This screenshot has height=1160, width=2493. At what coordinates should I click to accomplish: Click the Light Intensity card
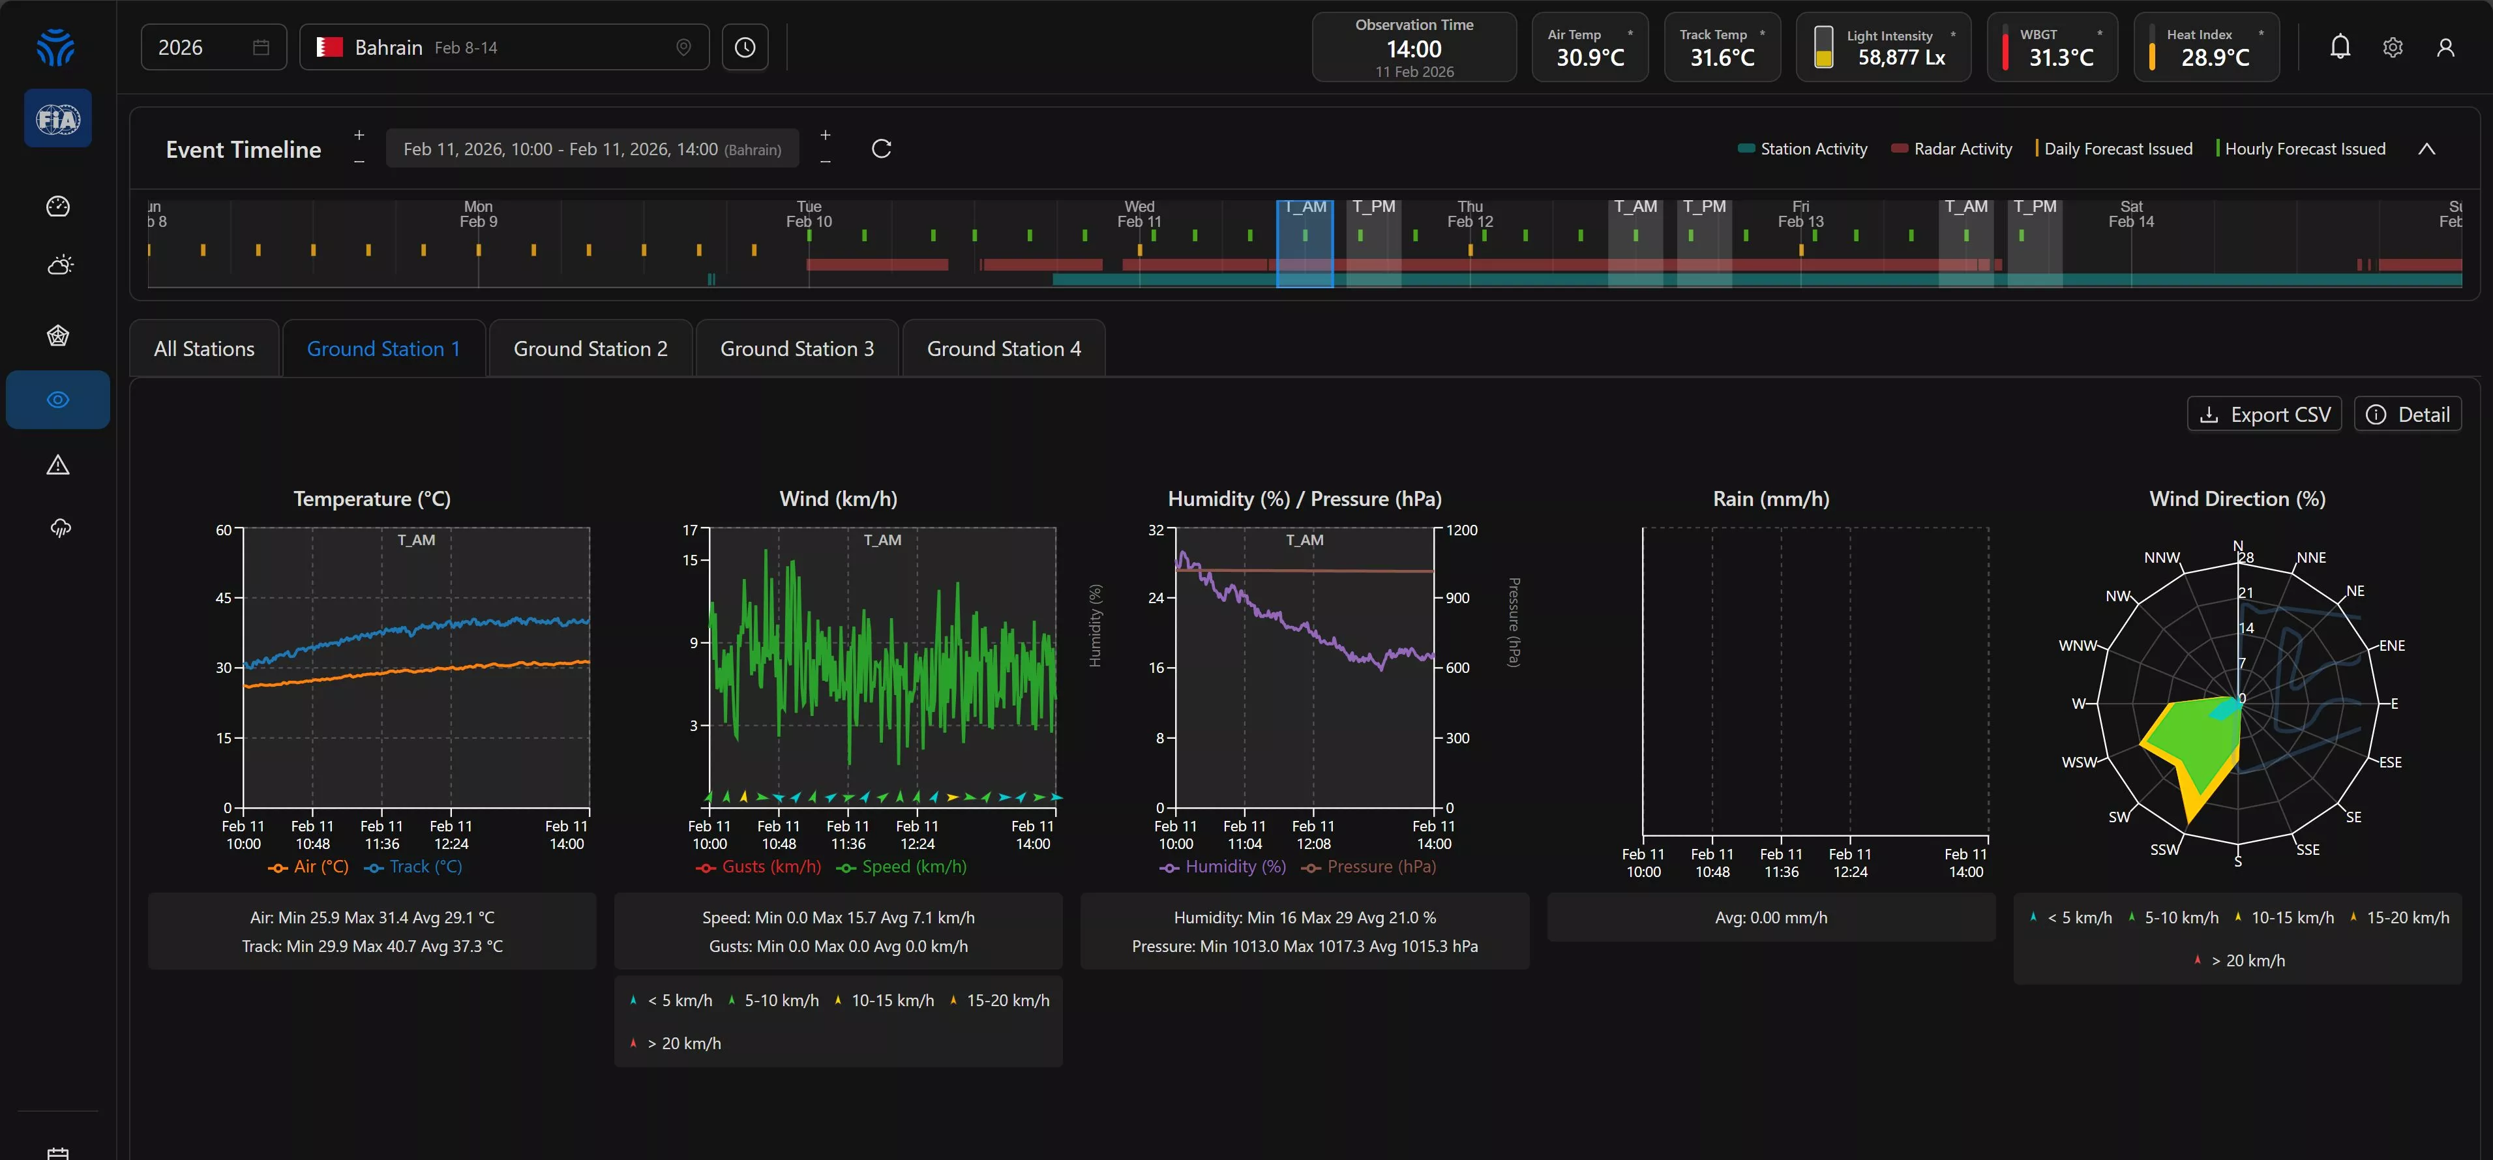[1883, 48]
